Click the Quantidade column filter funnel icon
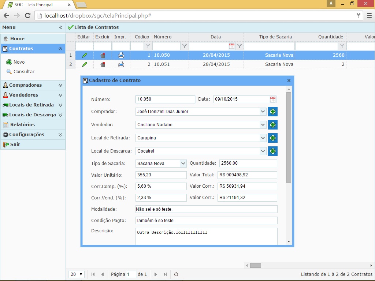 point(342,46)
